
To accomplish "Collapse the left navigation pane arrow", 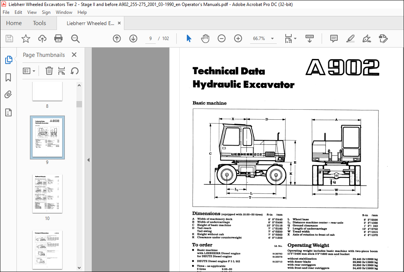I will 88,160.
